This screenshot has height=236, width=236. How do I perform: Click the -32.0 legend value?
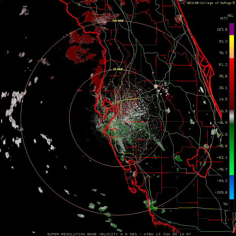click(x=222, y=135)
